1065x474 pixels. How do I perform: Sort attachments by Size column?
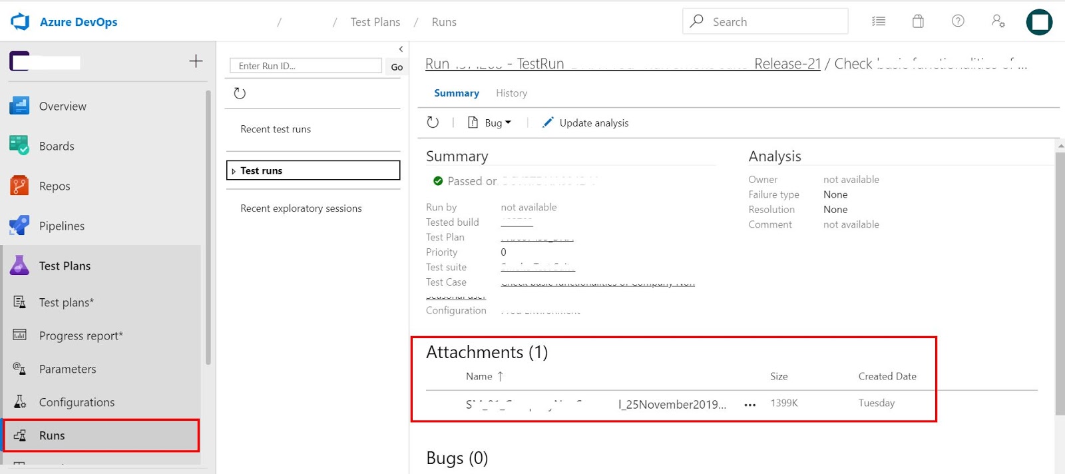tap(779, 376)
